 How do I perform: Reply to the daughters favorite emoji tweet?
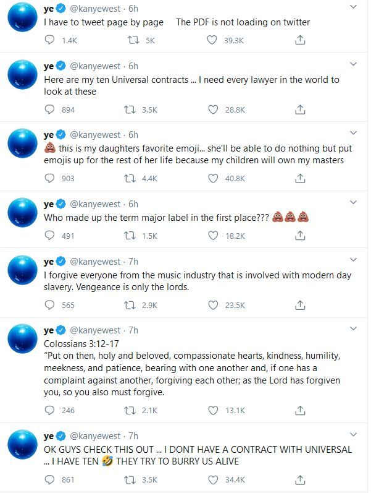coord(49,178)
